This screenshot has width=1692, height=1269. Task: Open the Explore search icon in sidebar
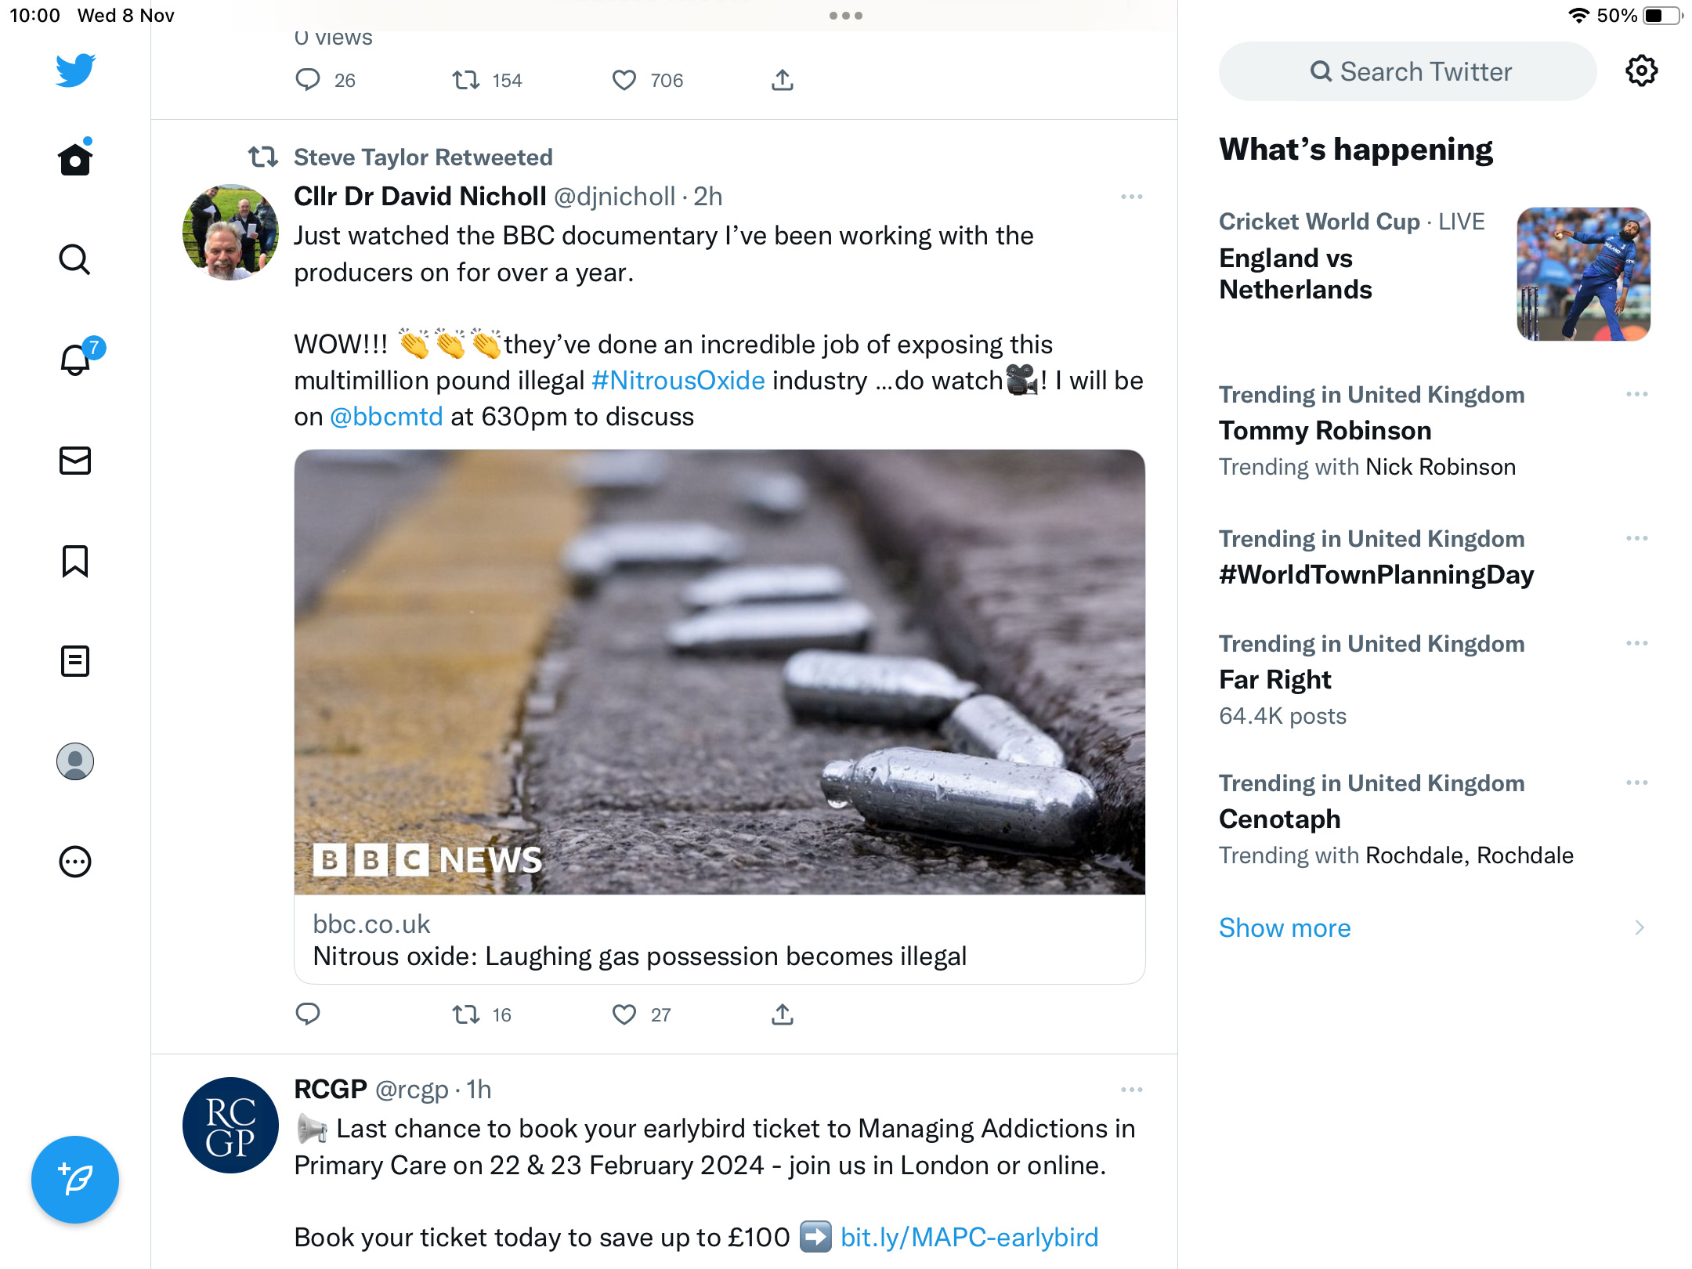pyautogui.click(x=75, y=259)
